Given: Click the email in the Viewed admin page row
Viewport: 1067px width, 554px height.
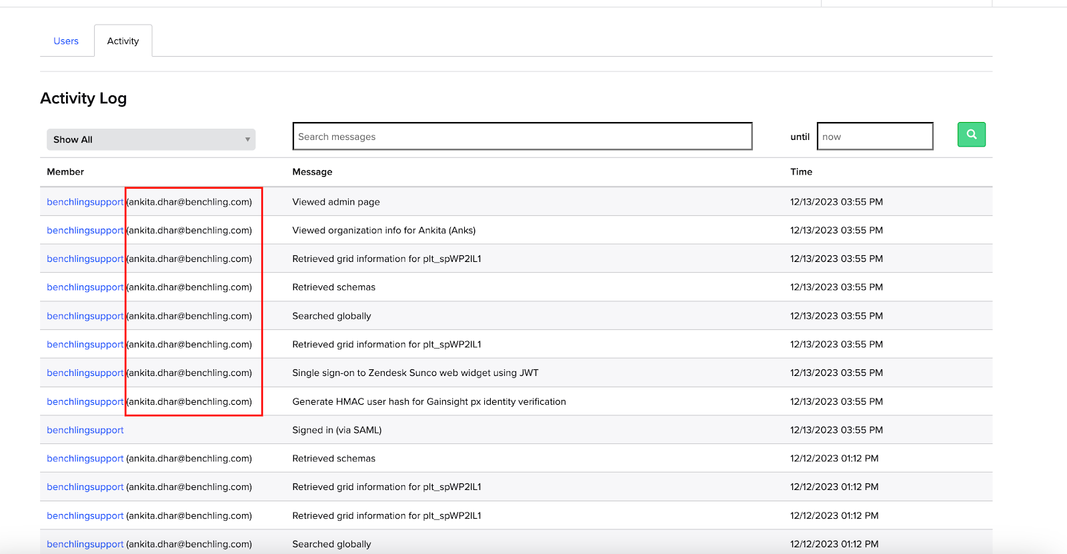Looking at the screenshot, I should tap(189, 202).
